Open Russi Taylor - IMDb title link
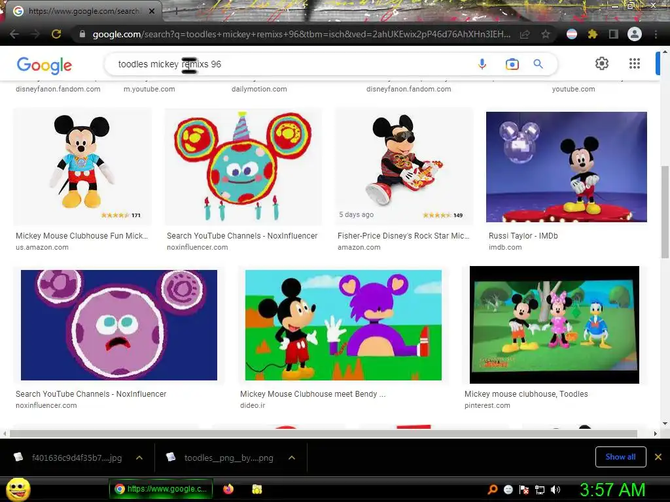Image resolution: width=670 pixels, height=502 pixels. point(523,235)
